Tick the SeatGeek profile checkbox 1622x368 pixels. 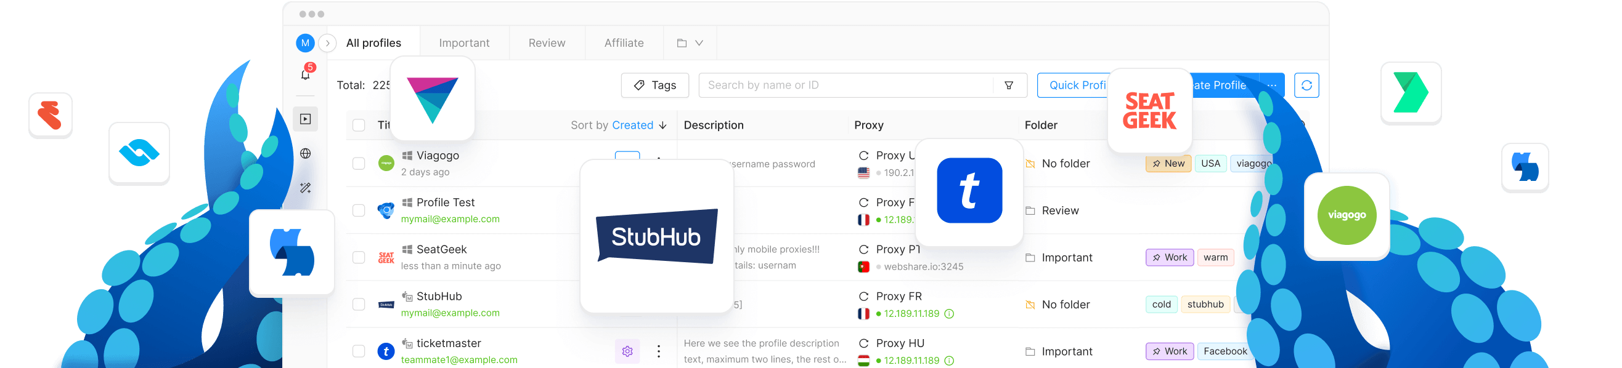tap(359, 257)
